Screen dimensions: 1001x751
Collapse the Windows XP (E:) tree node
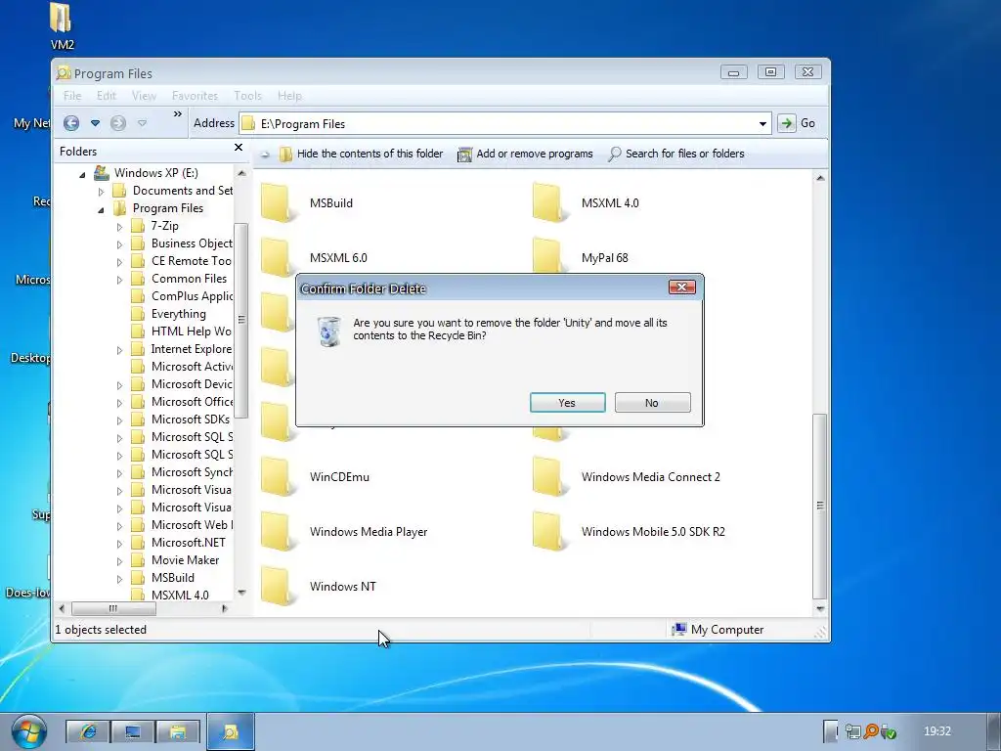pyautogui.click(x=82, y=174)
